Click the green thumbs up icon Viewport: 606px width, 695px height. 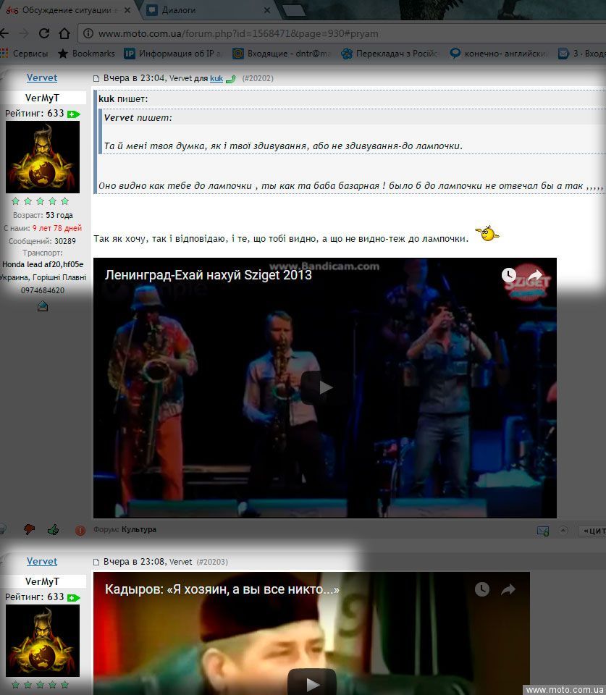tap(53, 530)
